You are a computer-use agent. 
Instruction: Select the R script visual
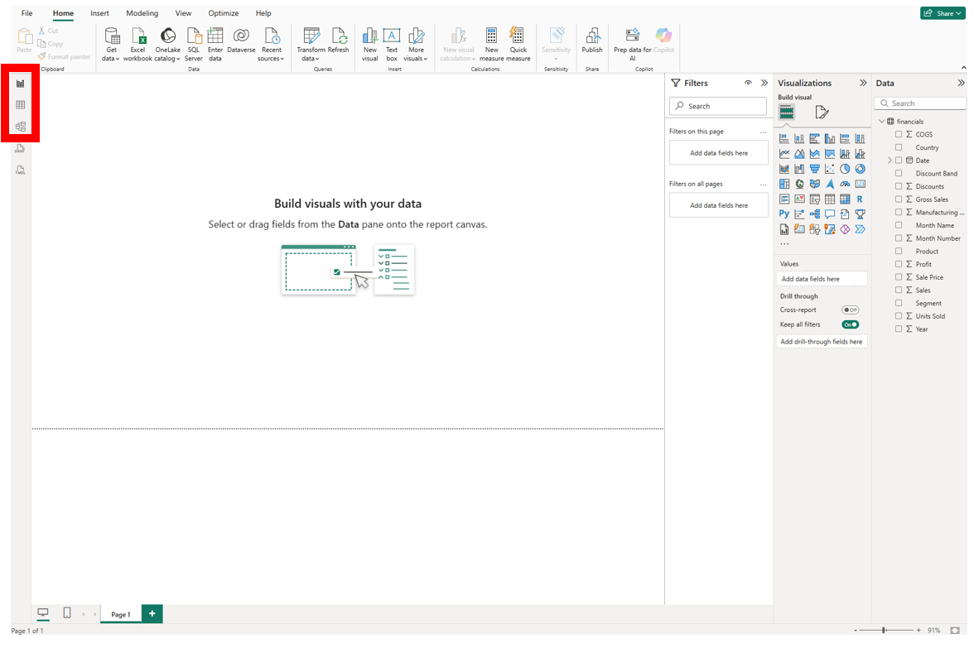[x=860, y=199]
